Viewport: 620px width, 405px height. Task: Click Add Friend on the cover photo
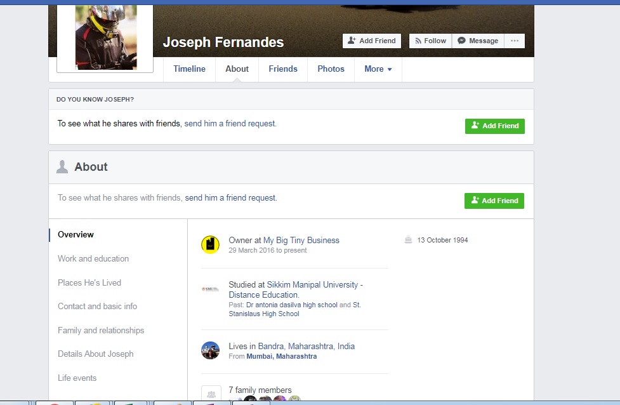372,41
